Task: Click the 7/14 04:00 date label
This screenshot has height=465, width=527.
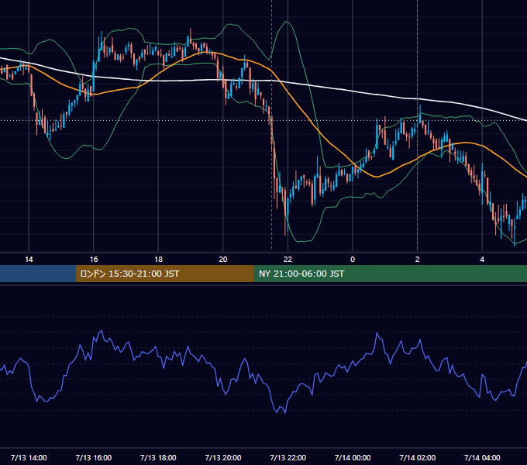Action: (x=482, y=457)
